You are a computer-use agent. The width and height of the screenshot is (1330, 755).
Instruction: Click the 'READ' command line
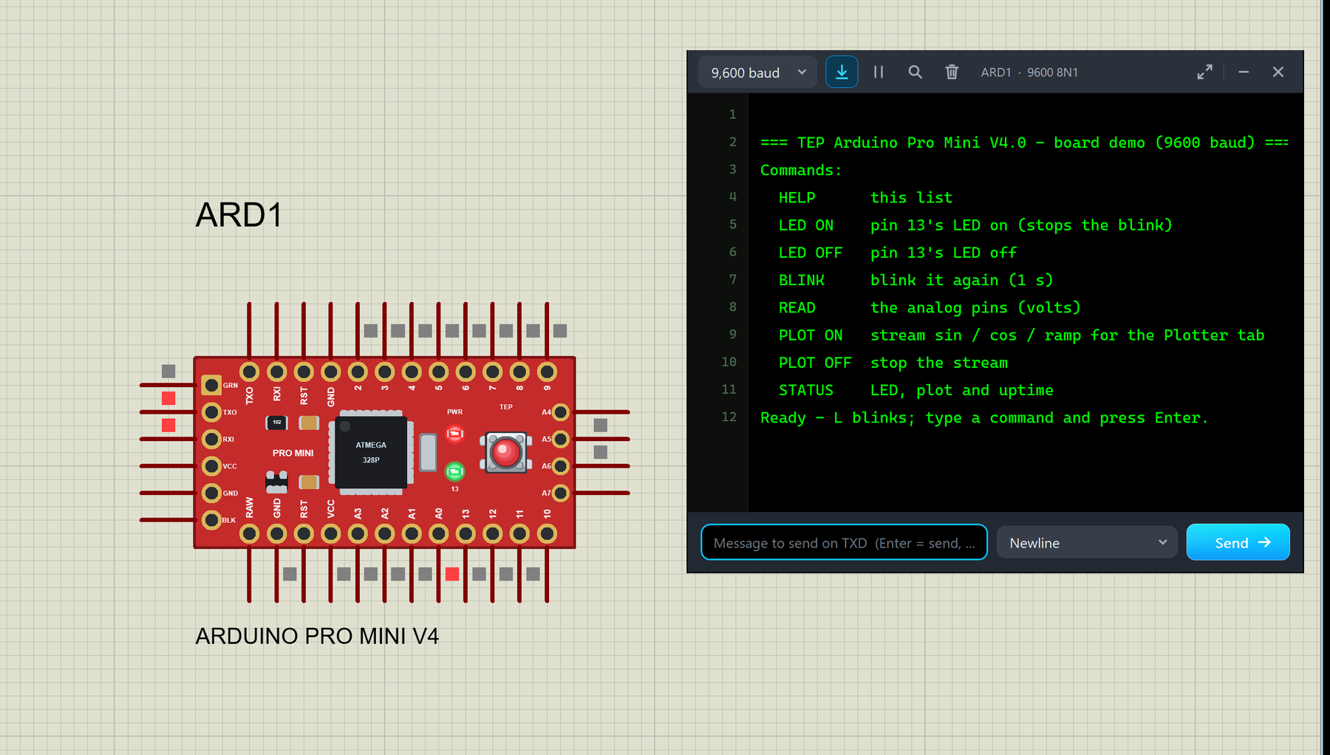click(930, 308)
